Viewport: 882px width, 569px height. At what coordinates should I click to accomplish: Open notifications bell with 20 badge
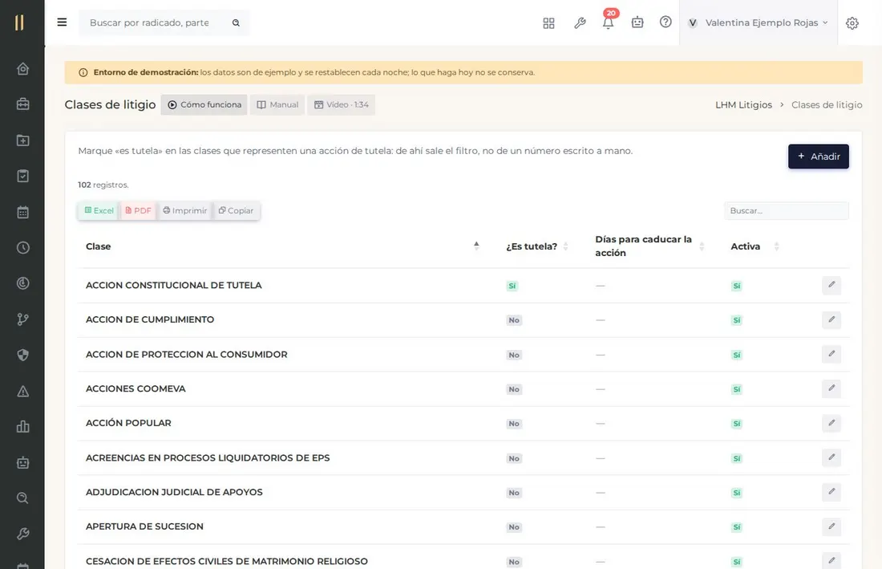click(x=608, y=21)
